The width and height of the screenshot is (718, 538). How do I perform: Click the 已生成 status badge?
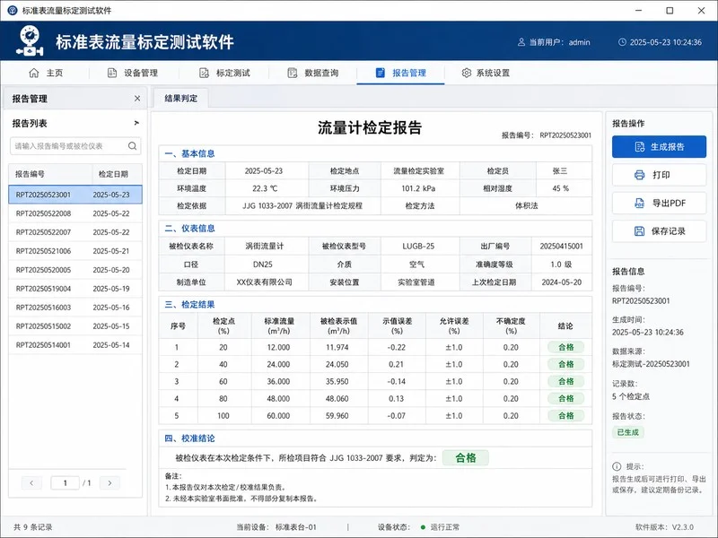click(627, 432)
